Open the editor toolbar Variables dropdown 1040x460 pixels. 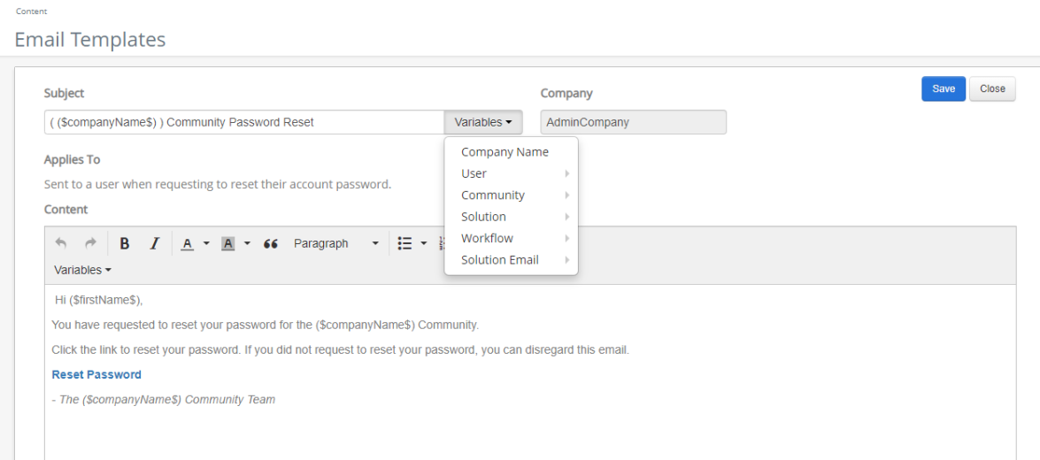(x=83, y=270)
